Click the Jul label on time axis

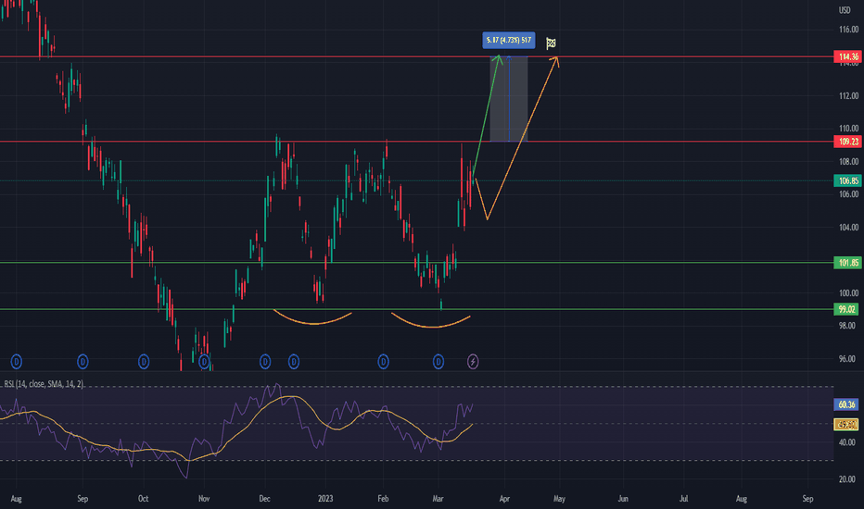click(x=683, y=499)
